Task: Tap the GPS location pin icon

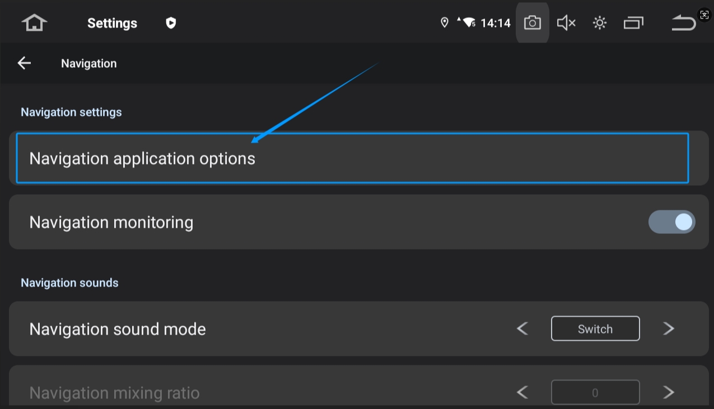Action: pyautogui.click(x=445, y=23)
